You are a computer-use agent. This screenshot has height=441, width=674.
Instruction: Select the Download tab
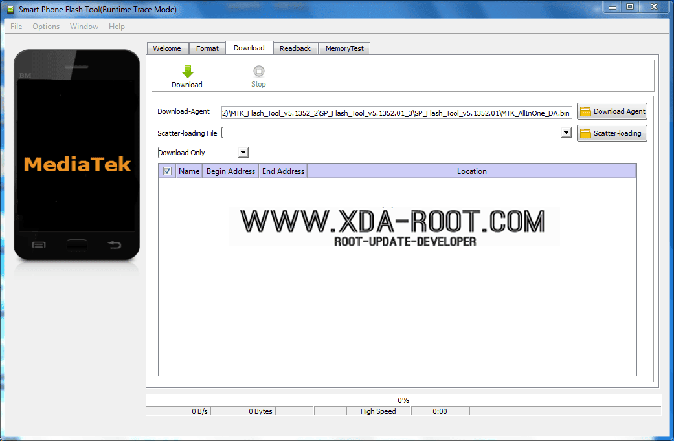[x=249, y=48]
